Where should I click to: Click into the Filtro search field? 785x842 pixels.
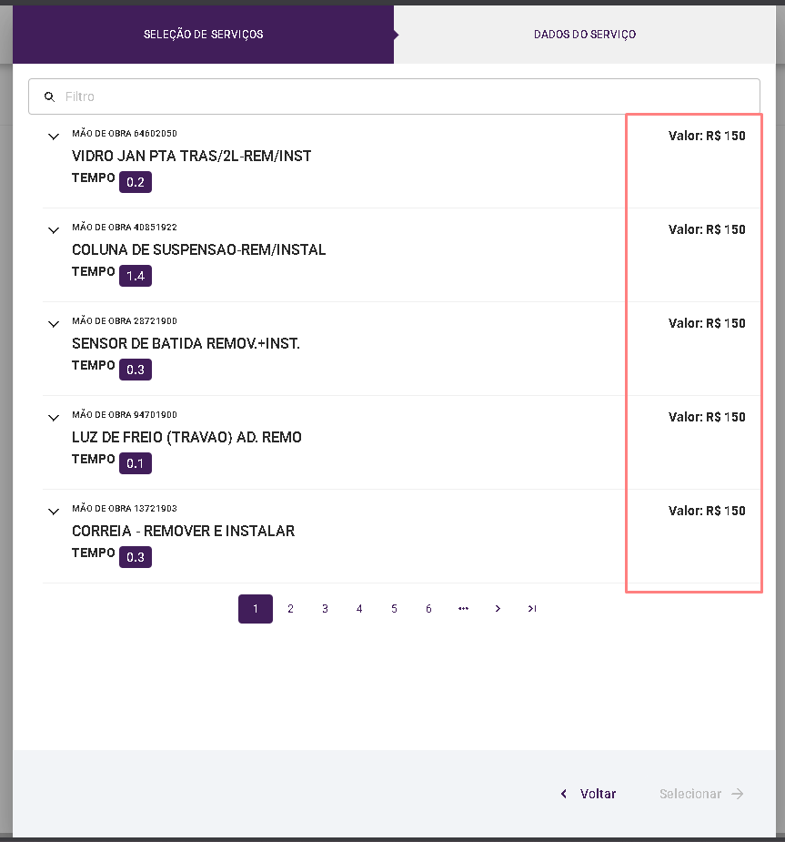(400, 96)
